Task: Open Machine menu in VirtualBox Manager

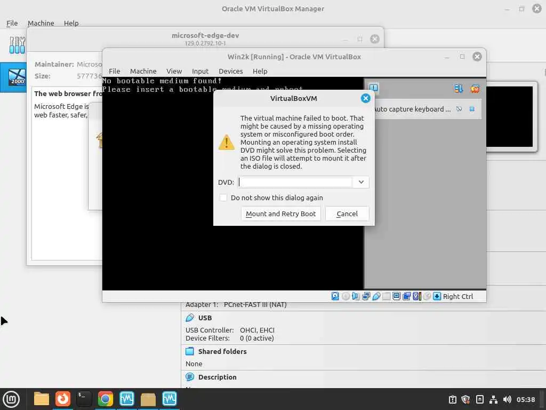Action: (x=41, y=23)
